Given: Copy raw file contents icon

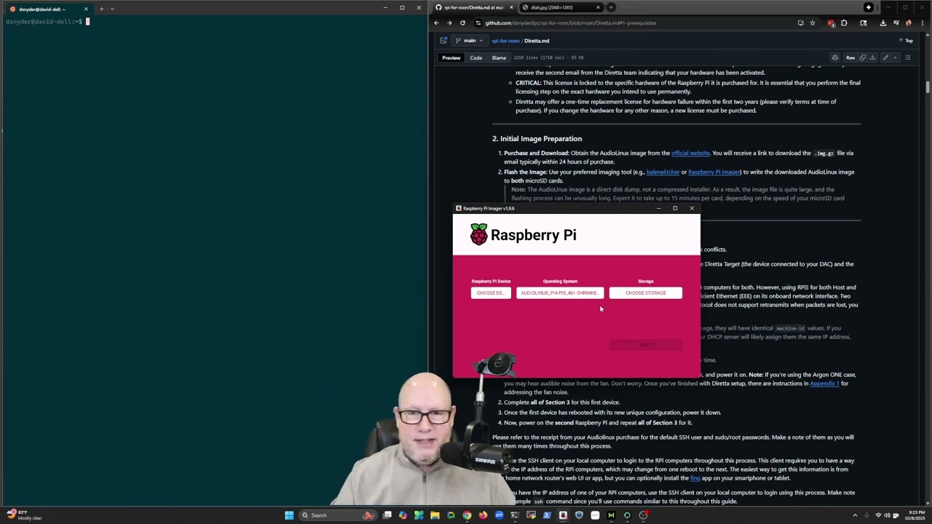Looking at the screenshot, I should click(x=863, y=57).
